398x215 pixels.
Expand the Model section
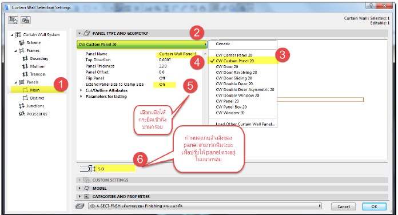[79, 188]
